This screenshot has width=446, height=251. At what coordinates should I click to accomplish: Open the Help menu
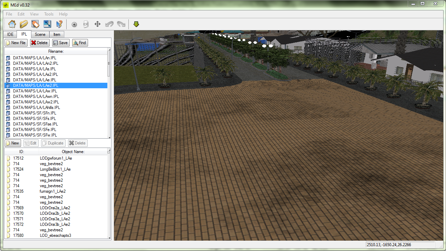click(63, 14)
